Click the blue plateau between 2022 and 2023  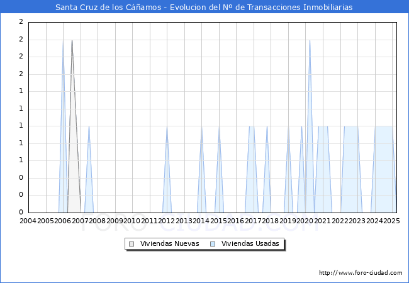pos(351,169)
